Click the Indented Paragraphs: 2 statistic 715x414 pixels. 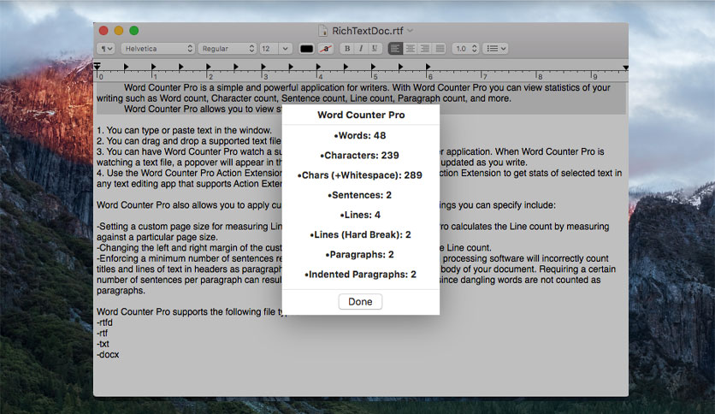360,275
